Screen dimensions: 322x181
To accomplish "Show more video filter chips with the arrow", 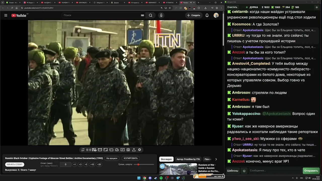I will [x=216, y=159].
